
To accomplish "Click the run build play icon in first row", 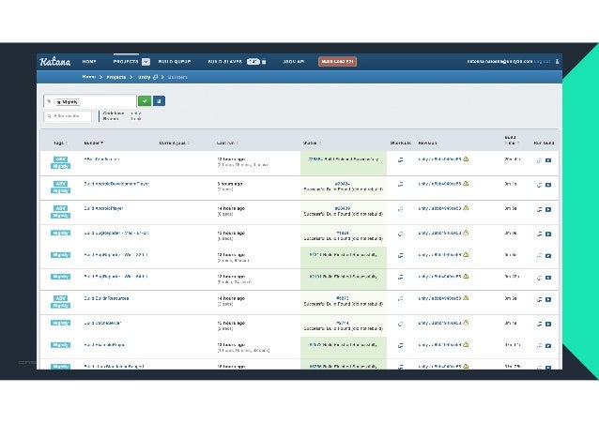I will click(548, 160).
